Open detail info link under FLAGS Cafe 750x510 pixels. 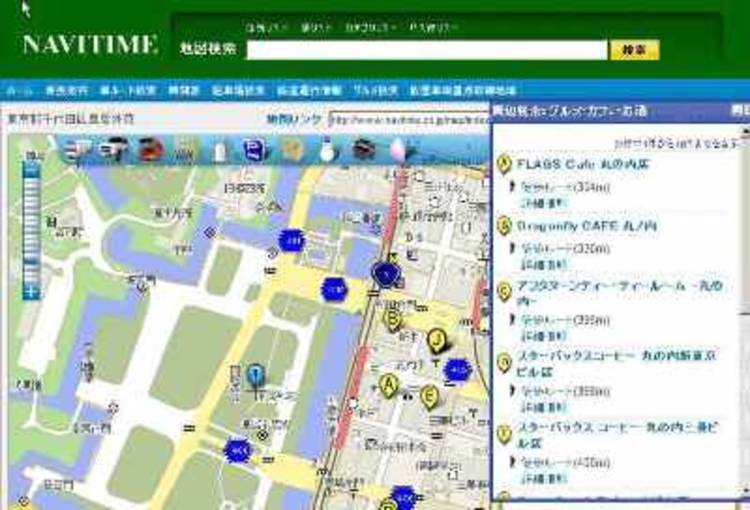point(544,202)
